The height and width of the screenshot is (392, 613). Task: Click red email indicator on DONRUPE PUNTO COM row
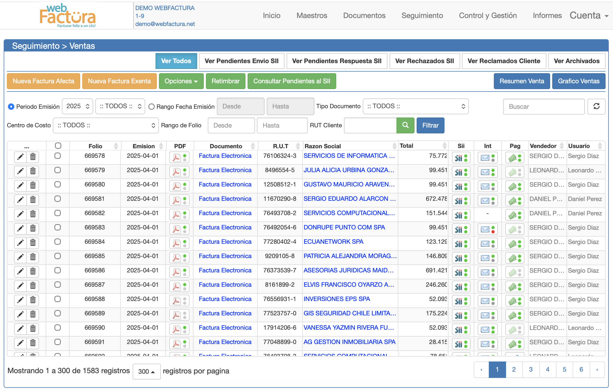(x=493, y=231)
